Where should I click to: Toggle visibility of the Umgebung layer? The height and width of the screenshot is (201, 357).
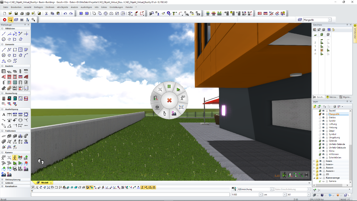coord(323,137)
